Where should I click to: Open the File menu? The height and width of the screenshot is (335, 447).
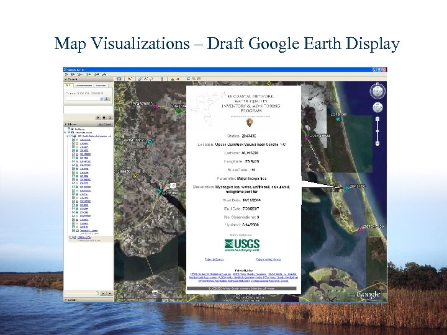[x=68, y=74]
